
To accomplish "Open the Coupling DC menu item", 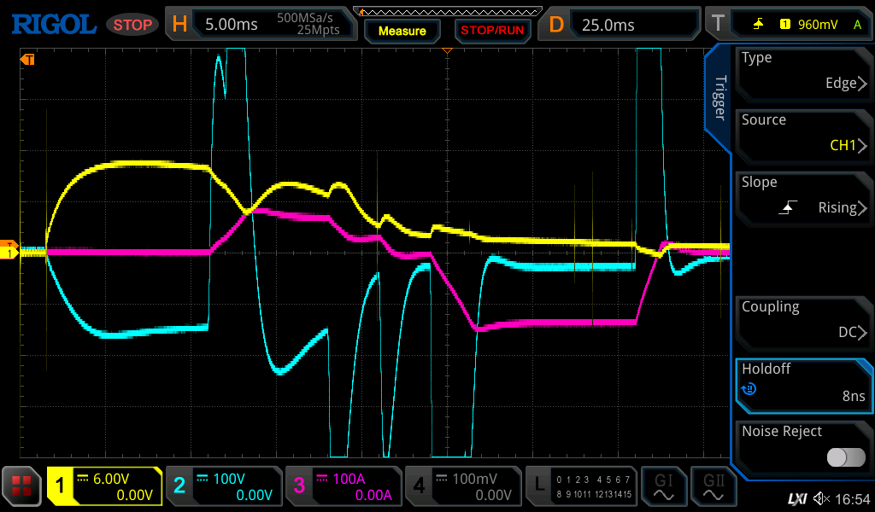I will [x=803, y=320].
